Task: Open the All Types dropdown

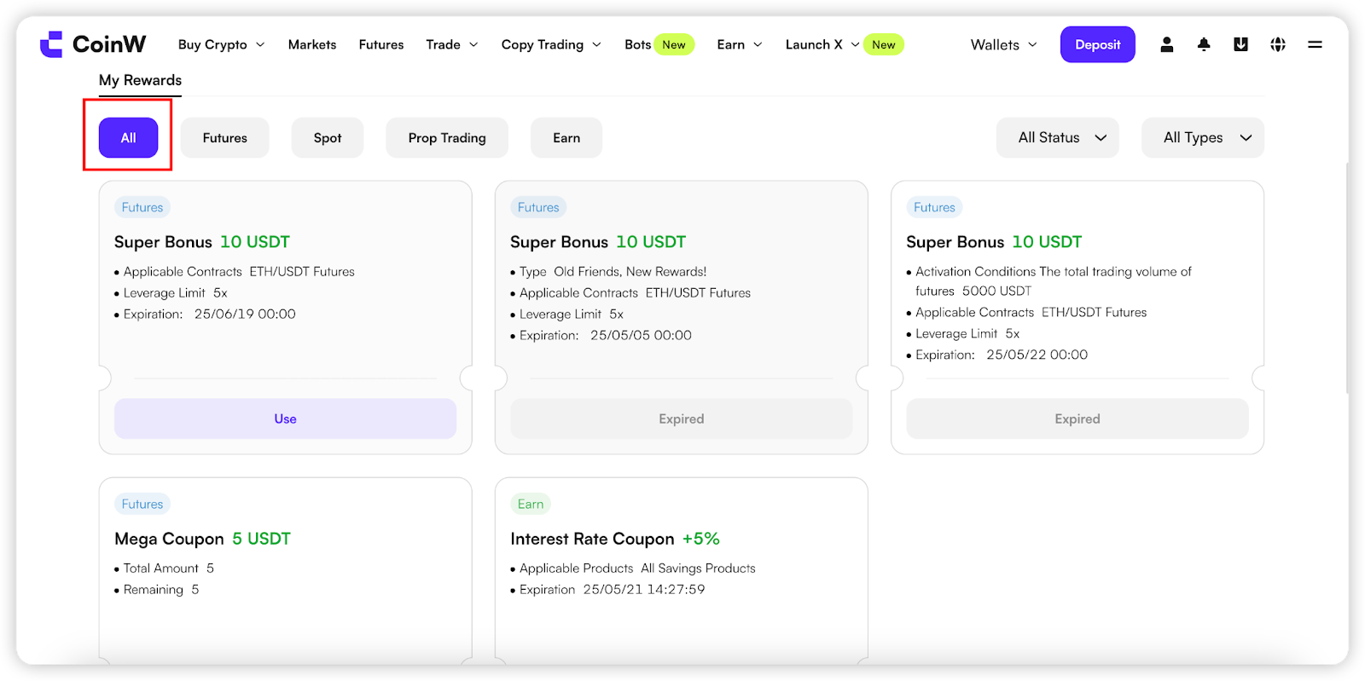Action: point(1203,138)
